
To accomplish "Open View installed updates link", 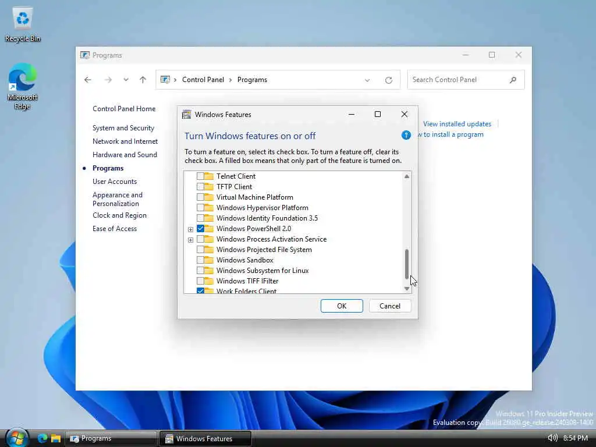I will click(x=457, y=124).
